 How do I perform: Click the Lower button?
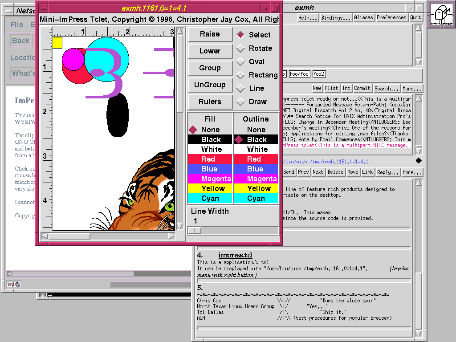[x=210, y=51]
